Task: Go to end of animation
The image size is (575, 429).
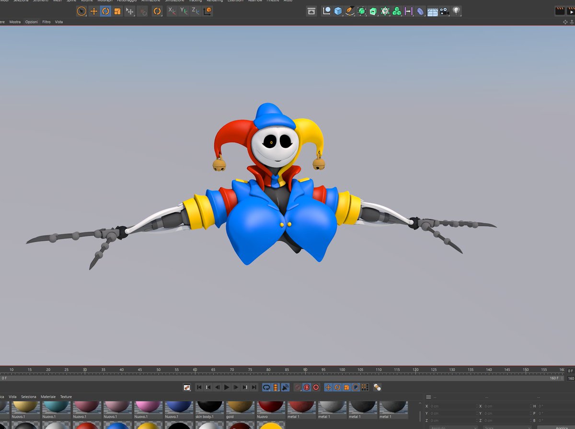Action: click(254, 387)
